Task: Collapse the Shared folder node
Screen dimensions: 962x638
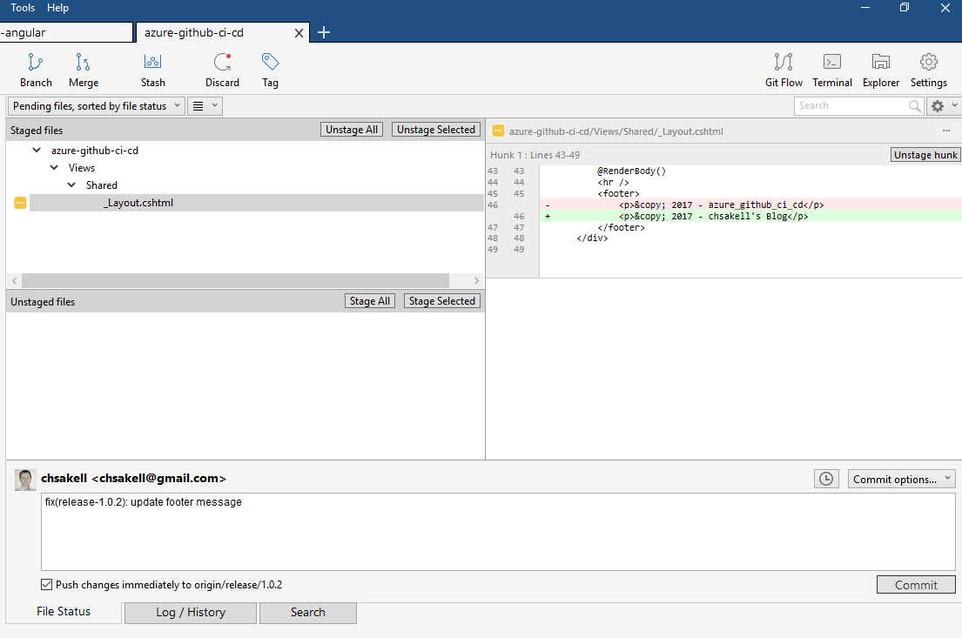Action: click(72, 185)
